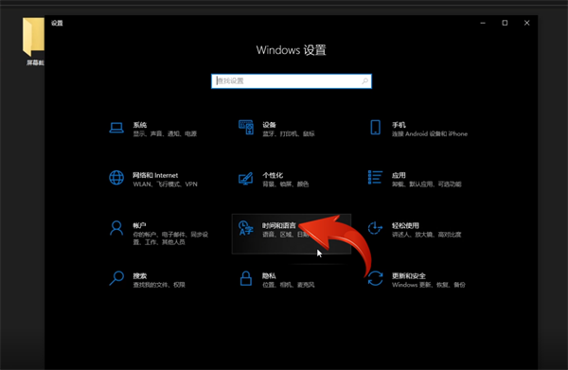Minimize the Settings window

[483, 23]
